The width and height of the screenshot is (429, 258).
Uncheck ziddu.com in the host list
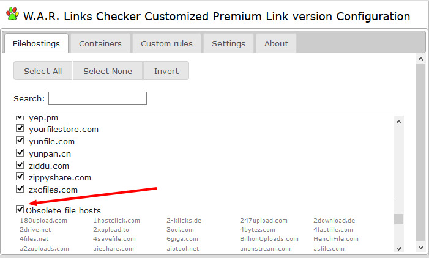tap(20, 165)
